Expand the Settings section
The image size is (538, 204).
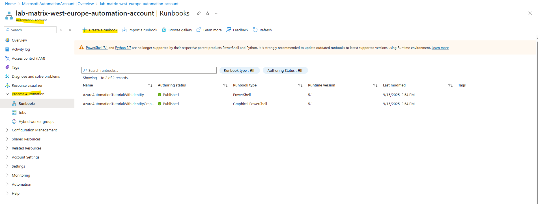[x=18, y=166]
